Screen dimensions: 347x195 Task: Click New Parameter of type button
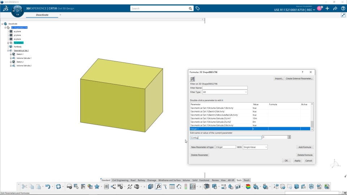(202, 147)
